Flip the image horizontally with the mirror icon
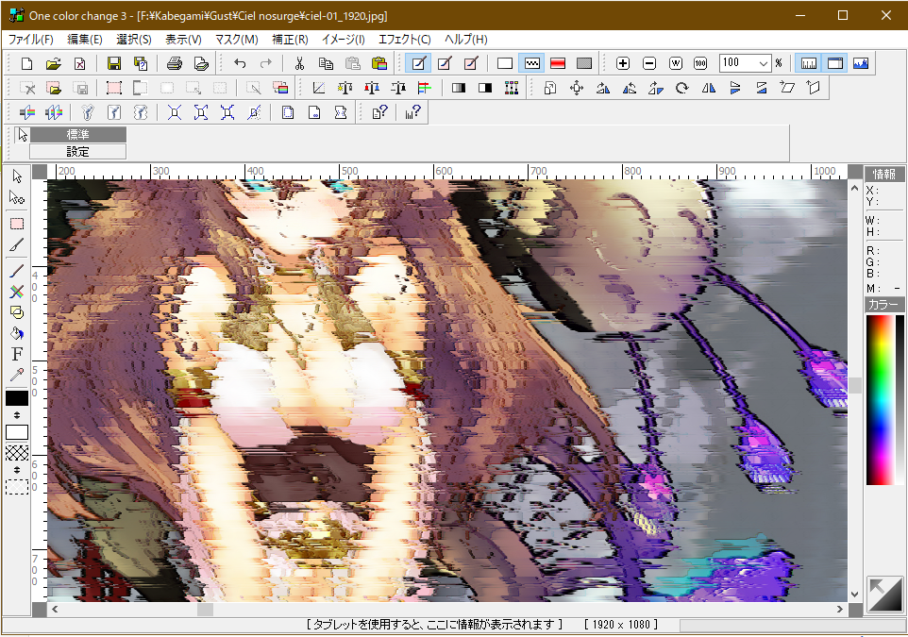Viewport: 908px width, 637px height. pos(708,88)
